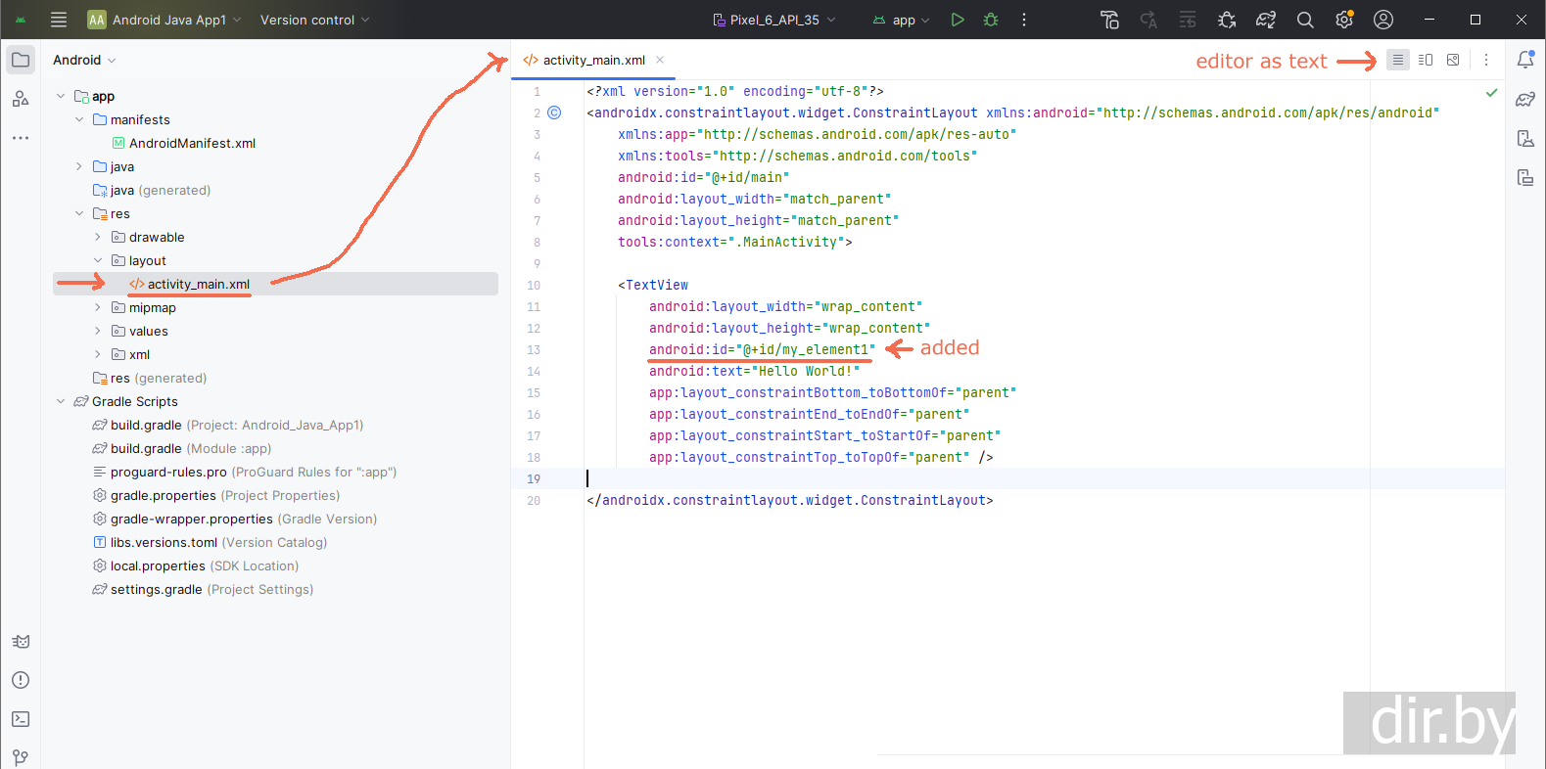The width and height of the screenshot is (1546, 769).
Task: Close the activity_main.xml tab
Action: 660,60
